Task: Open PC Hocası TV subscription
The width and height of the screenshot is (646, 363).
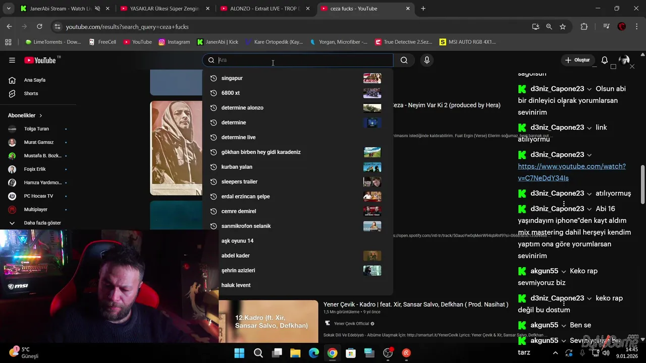Action: (38, 196)
